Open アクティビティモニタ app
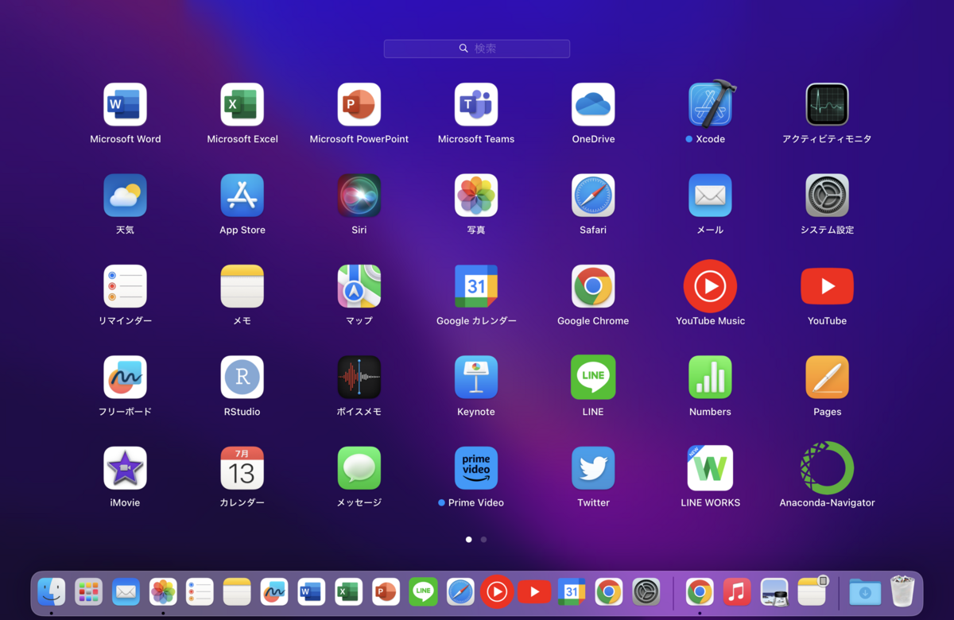 point(827,104)
